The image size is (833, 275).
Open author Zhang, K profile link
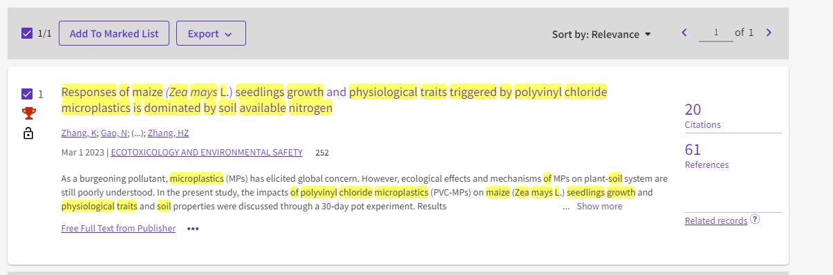pos(79,133)
